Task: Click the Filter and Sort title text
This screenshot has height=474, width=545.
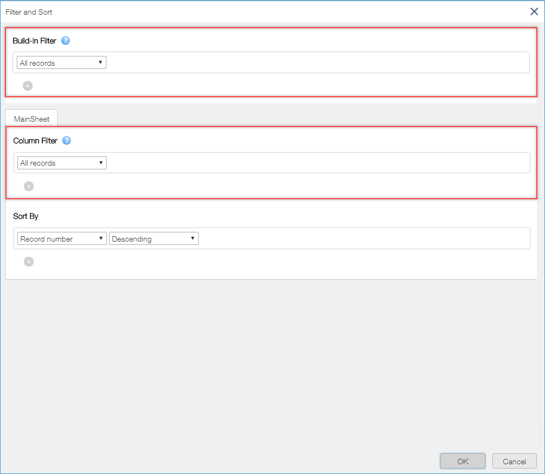Action: [29, 12]
